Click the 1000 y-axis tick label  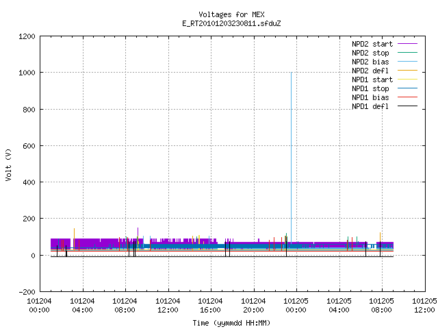pyautogui.click(x=27, y=73)
